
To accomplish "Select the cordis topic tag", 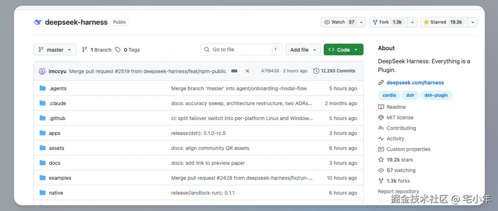I will 389,95.
